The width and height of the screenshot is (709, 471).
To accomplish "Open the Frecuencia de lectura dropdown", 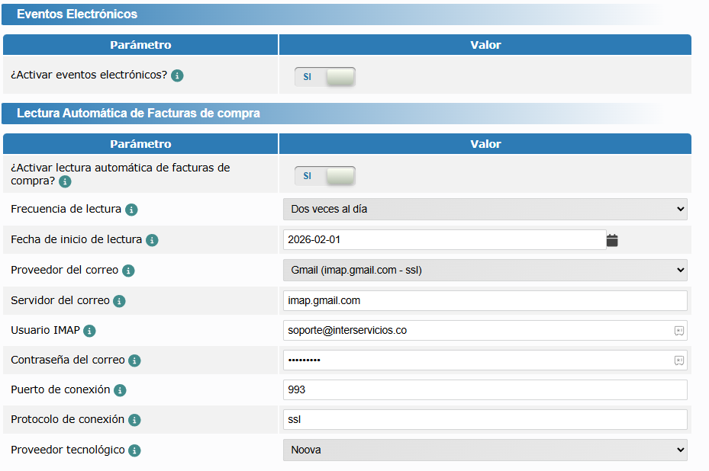I will [x=485, y=209].
